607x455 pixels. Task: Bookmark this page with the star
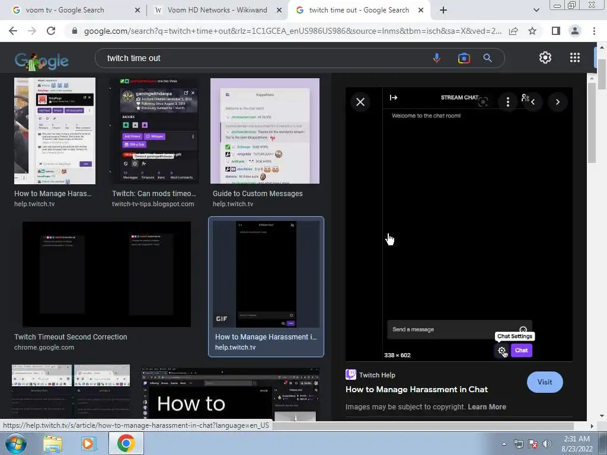click(x=532, y=31)
